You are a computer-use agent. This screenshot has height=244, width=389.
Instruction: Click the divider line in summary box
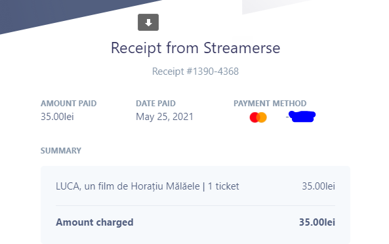(195, 205)
